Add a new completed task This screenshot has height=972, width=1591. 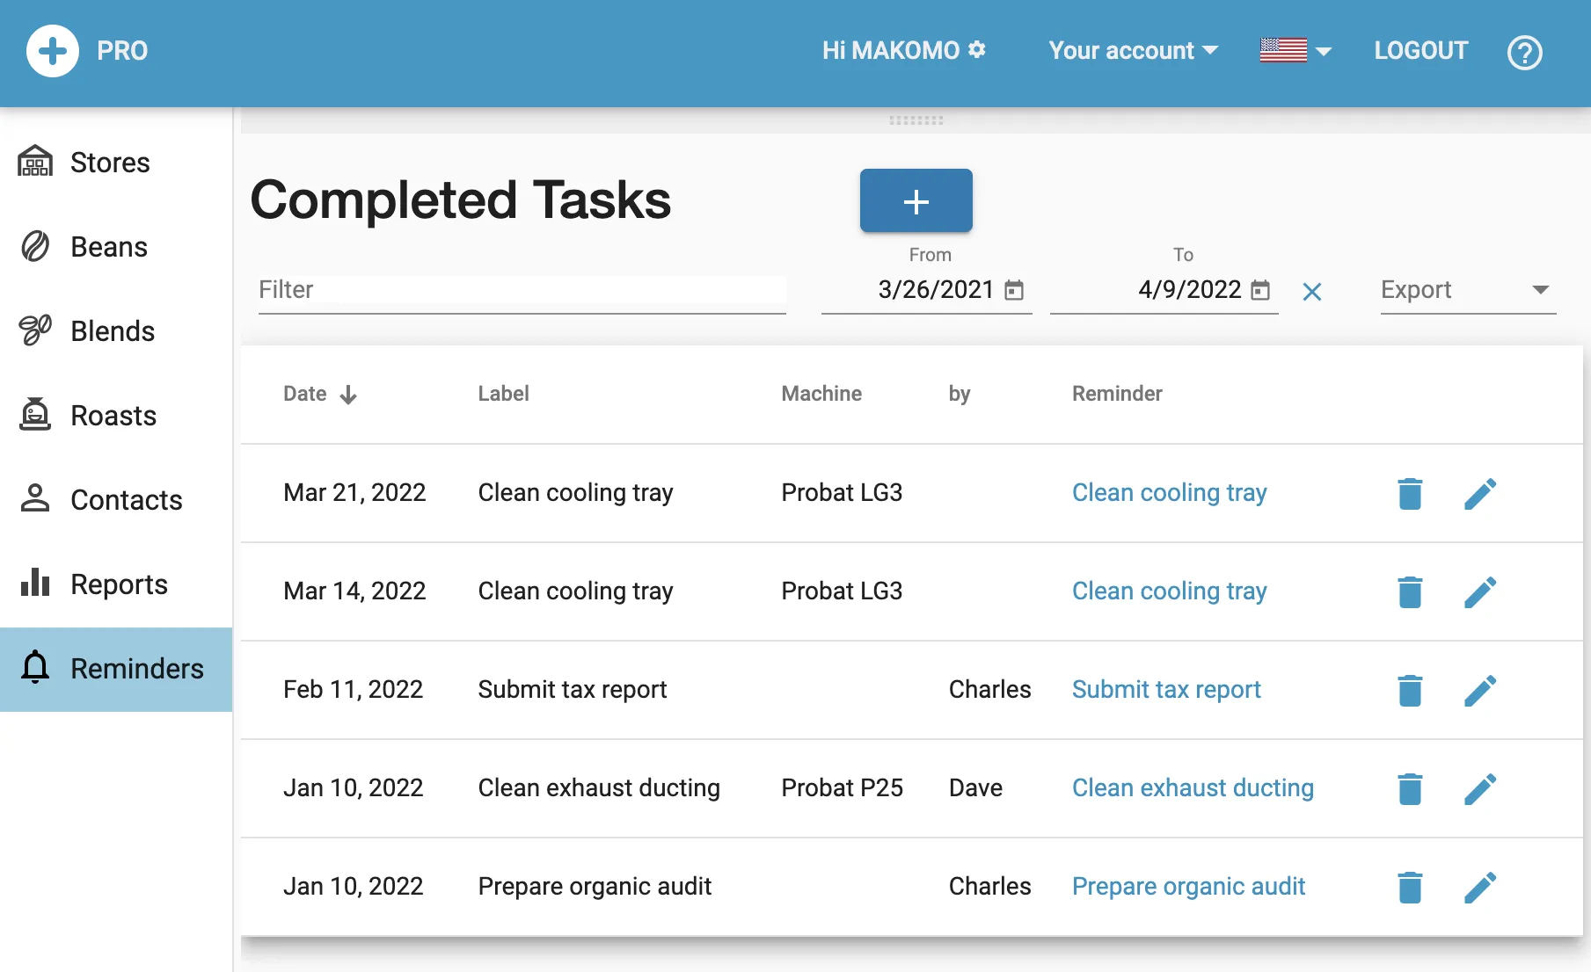[x=916, y=201]
